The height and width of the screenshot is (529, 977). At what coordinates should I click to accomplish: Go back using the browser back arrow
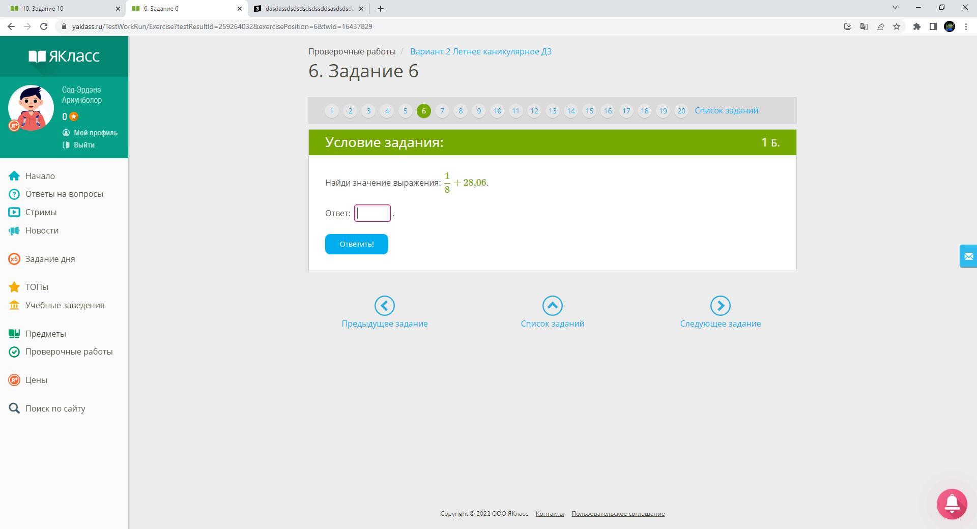11,26
